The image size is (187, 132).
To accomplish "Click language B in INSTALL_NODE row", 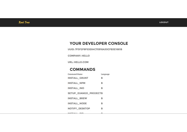I will [102, 103].
